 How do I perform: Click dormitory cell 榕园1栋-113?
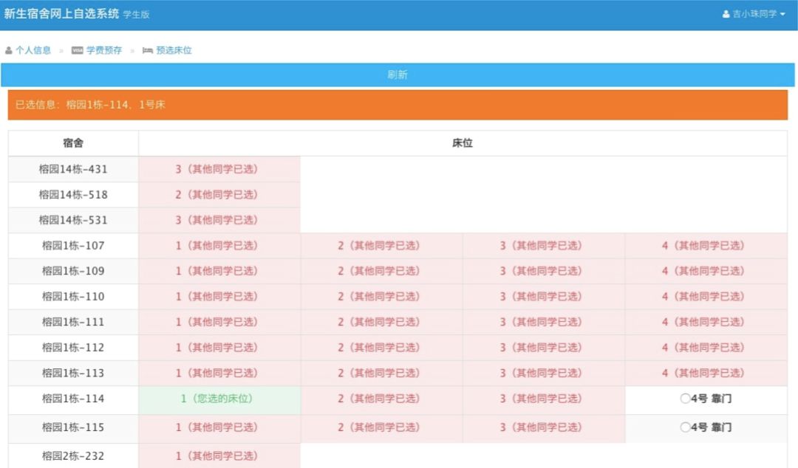click(73, 373)
